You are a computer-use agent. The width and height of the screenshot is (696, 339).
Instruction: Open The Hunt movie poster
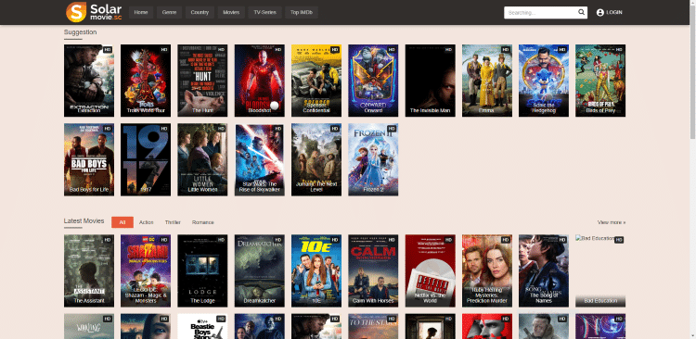tap(202, 81)
